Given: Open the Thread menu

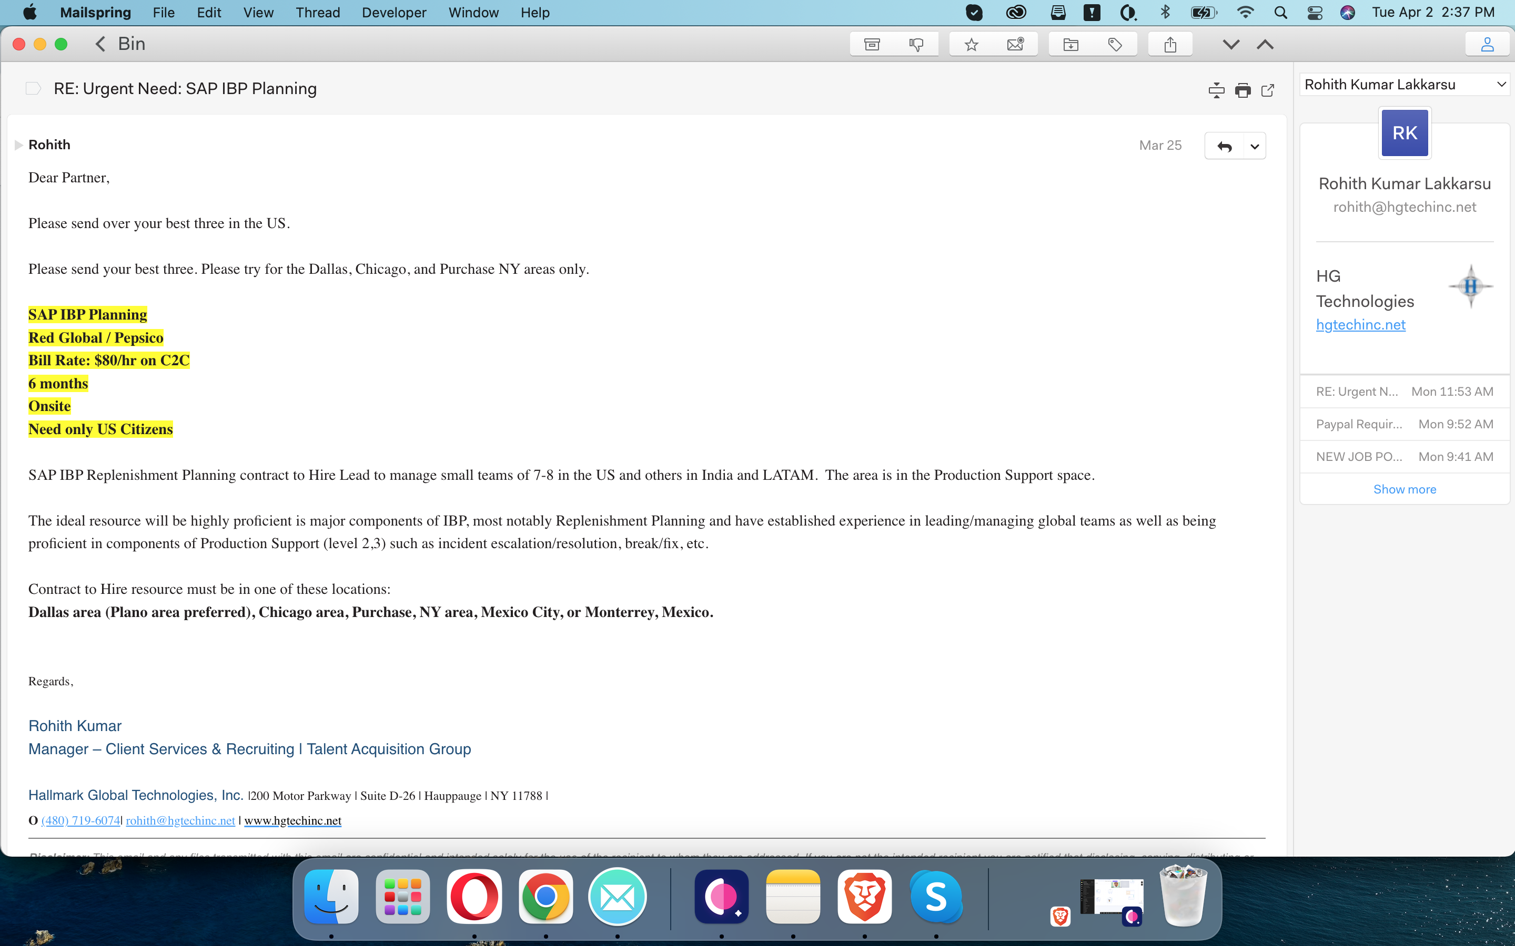Looking at the screenshot, I should (317, 13).
